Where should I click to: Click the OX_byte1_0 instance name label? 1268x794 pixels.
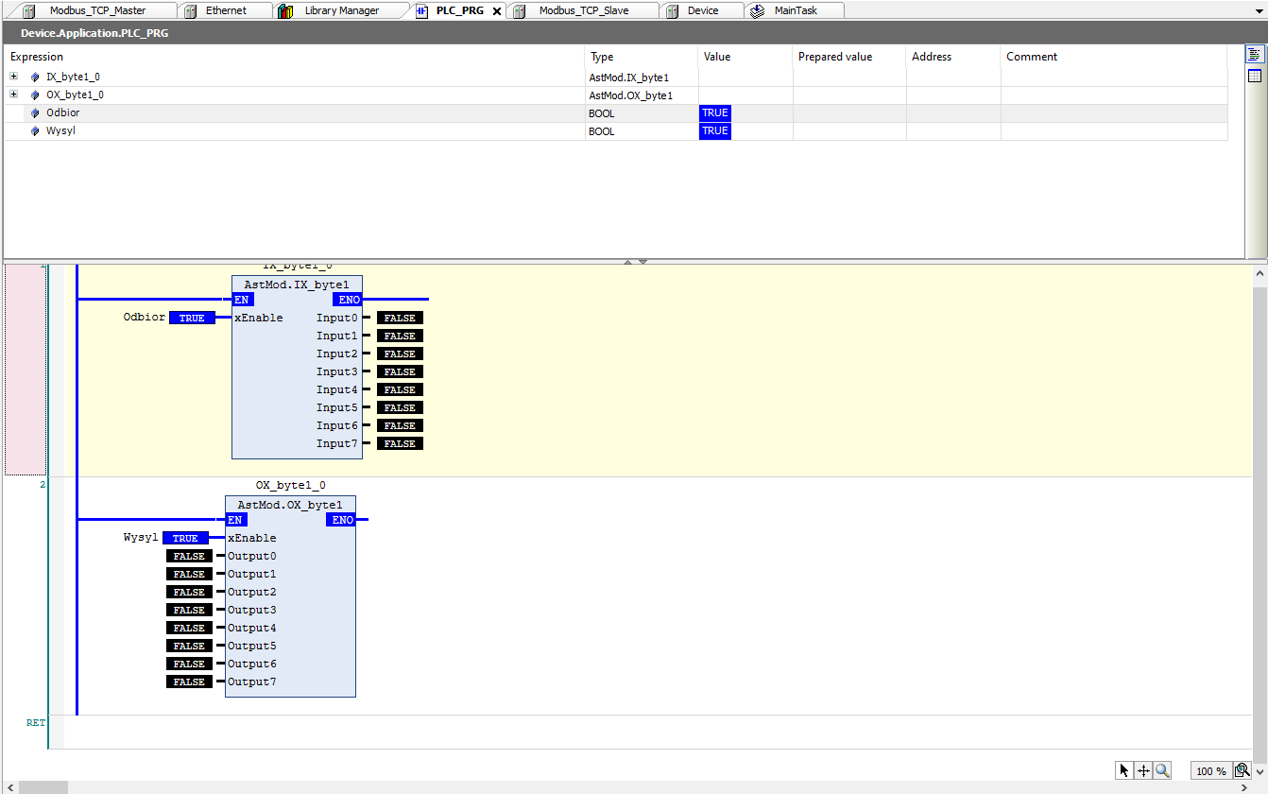tap(291, 485)
